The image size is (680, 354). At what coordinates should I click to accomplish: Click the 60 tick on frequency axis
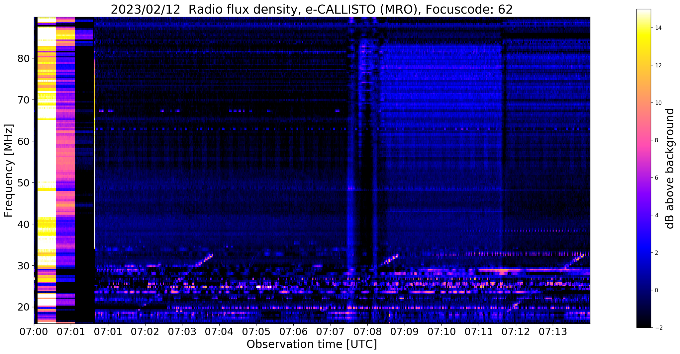click(23, 142)
